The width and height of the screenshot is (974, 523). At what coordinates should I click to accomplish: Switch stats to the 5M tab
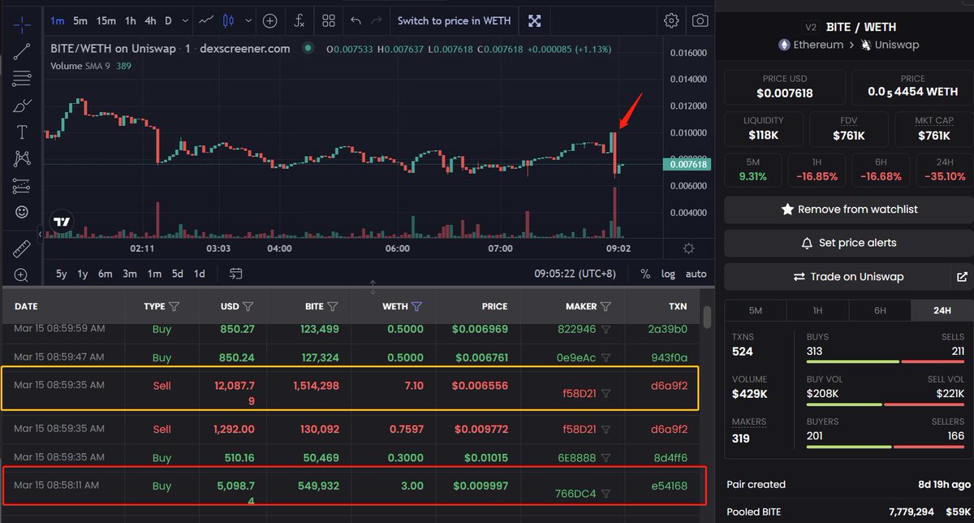point(755,310)
